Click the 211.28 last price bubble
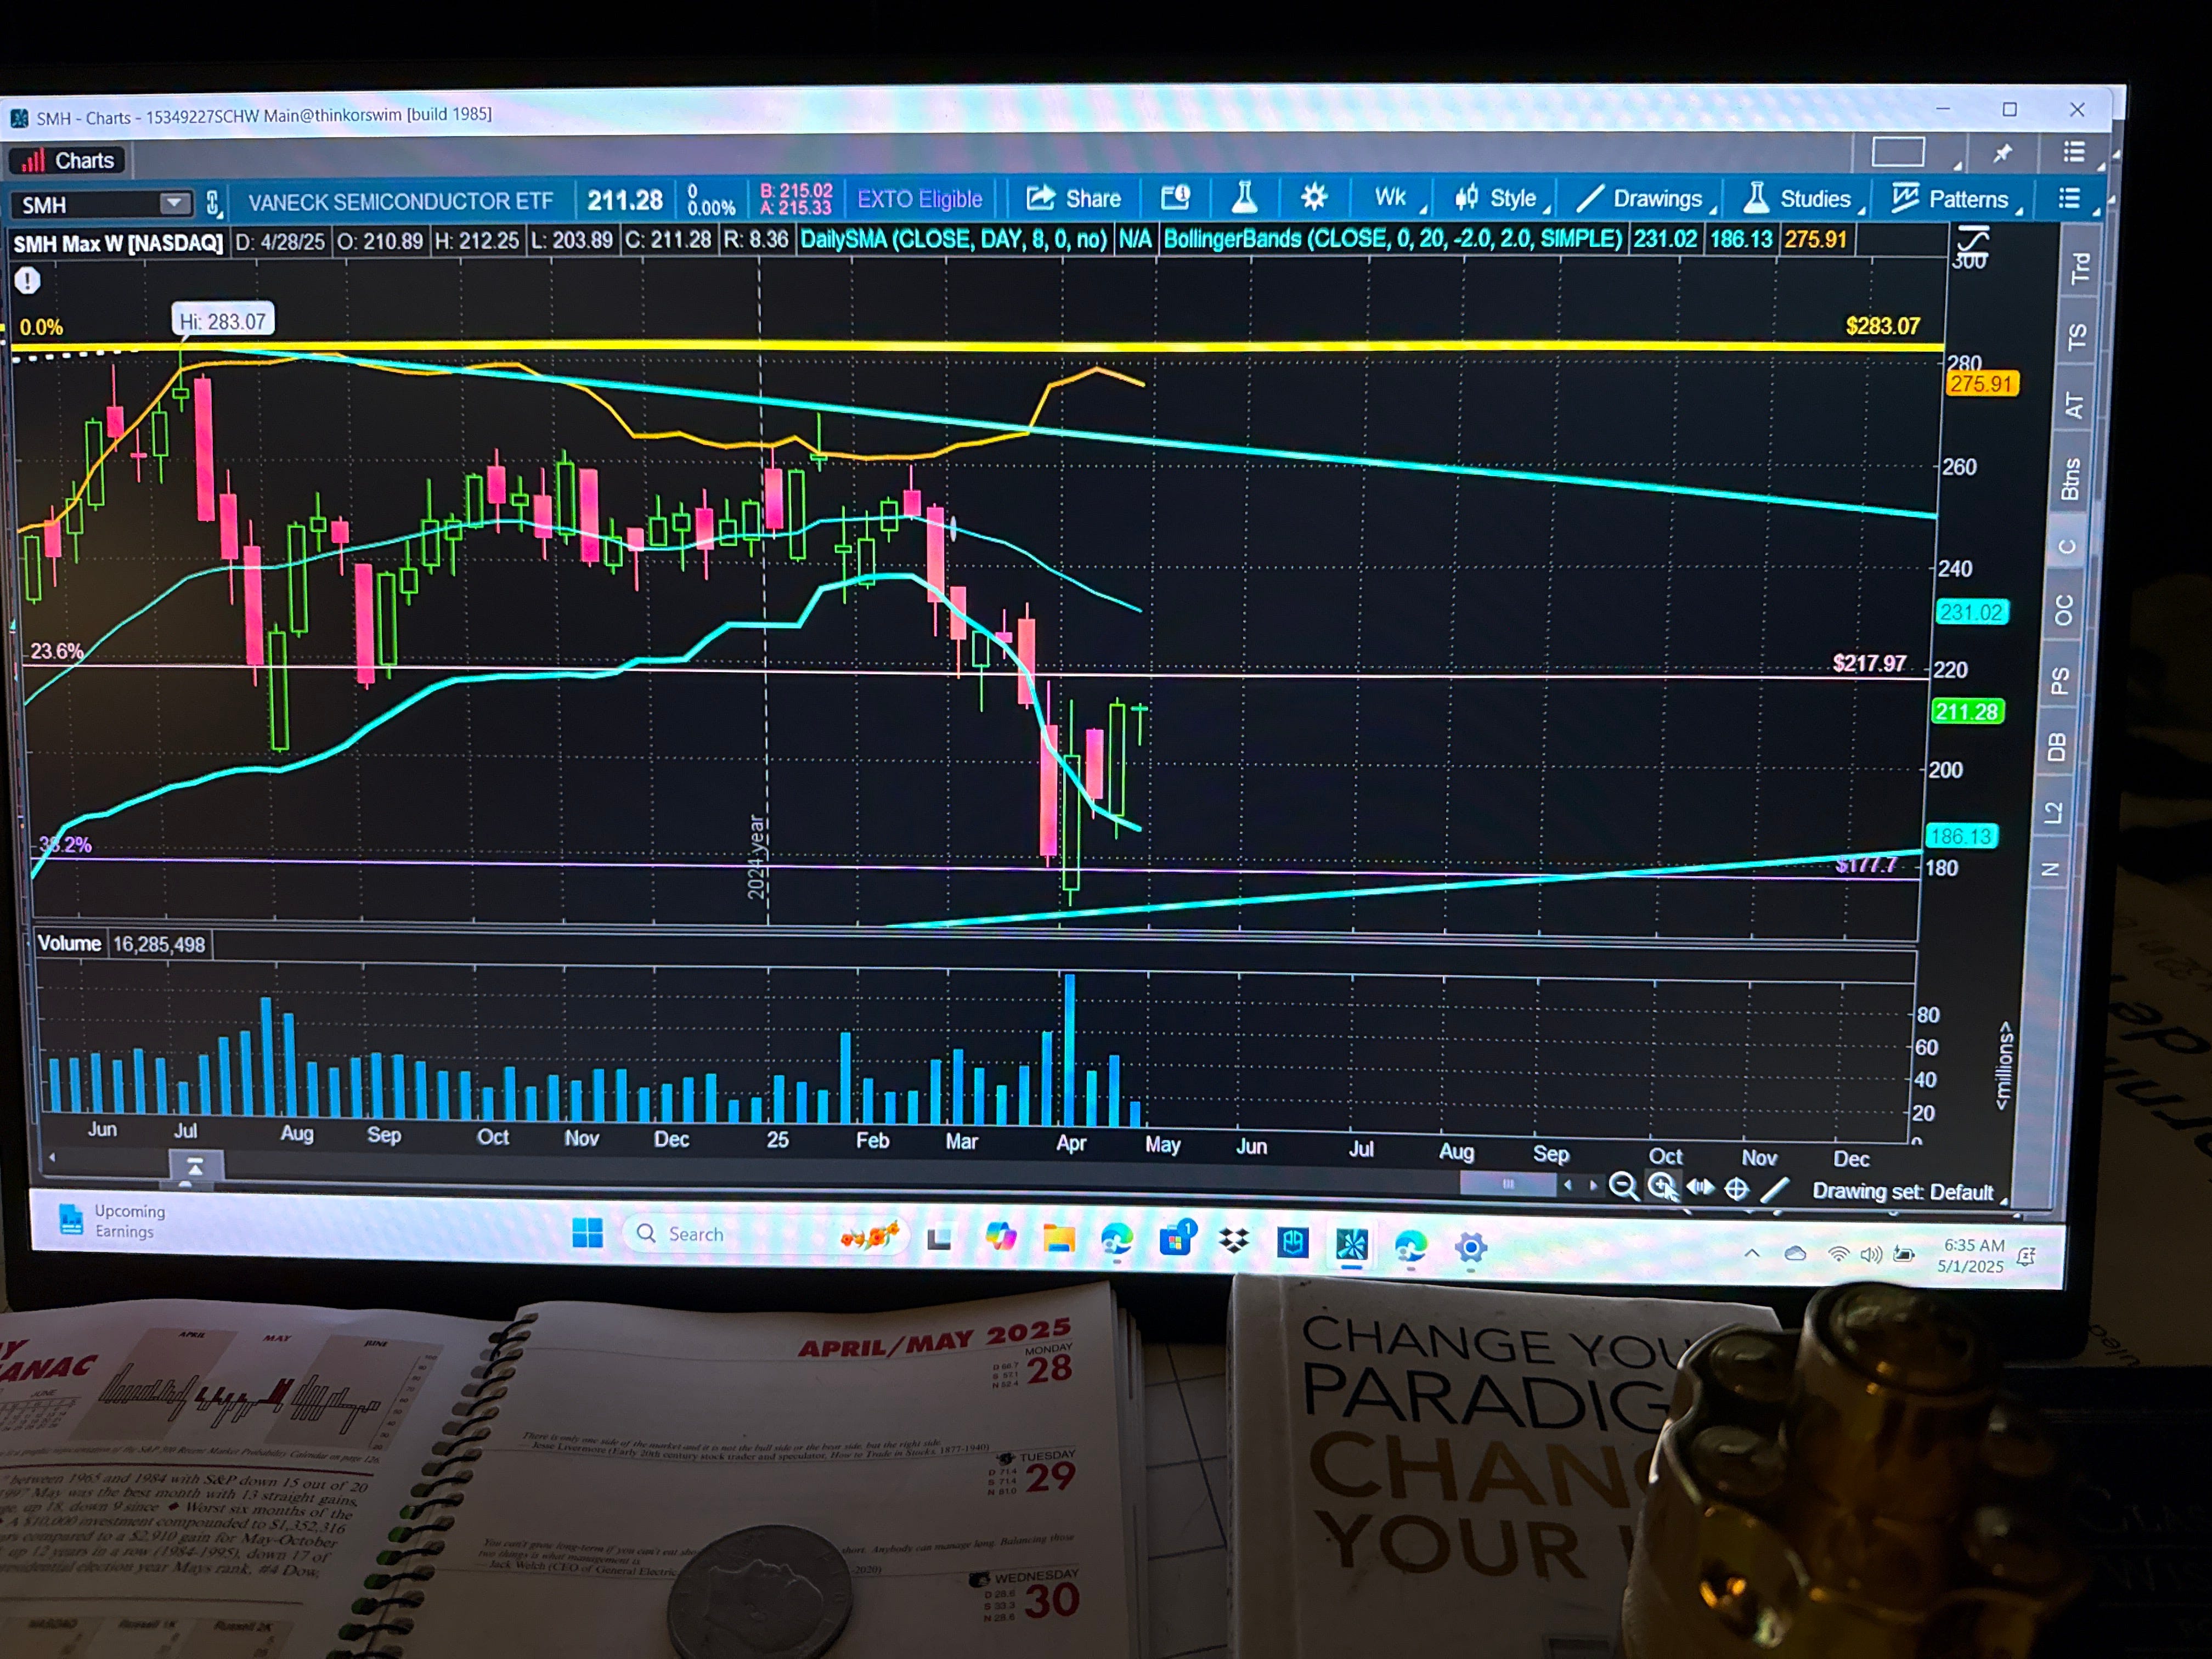Image resolution: width=2212 pixels, height=1659 pixels. (x=1966, y=712)
